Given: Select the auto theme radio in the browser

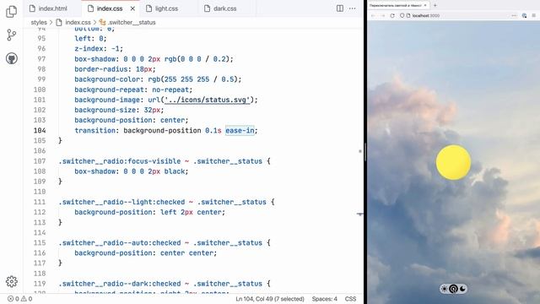Looking at the screenshot, I should 454,289.
